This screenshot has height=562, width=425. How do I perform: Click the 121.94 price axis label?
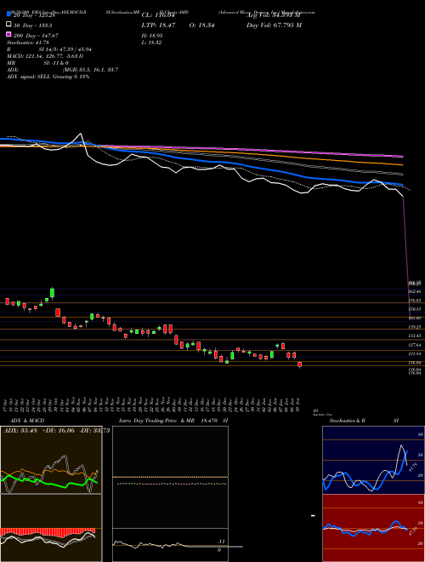(415, 353)
